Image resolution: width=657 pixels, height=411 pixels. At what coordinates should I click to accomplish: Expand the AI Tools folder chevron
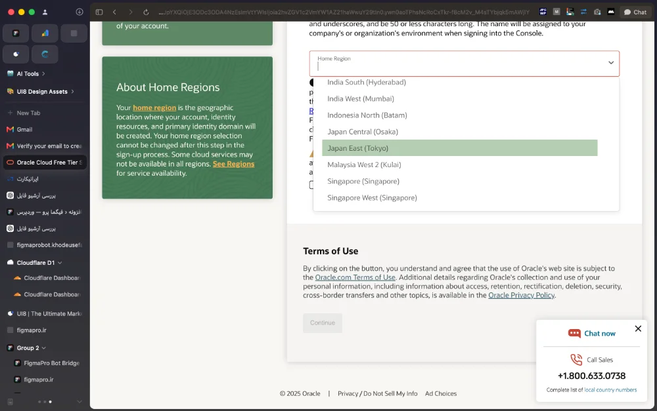[x=43, y=73]
